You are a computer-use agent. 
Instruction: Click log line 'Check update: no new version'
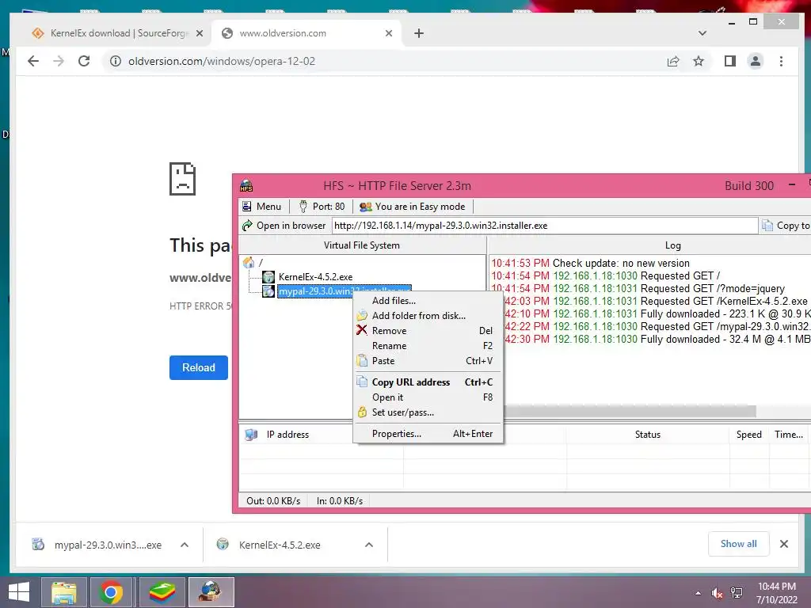(621, 263)
